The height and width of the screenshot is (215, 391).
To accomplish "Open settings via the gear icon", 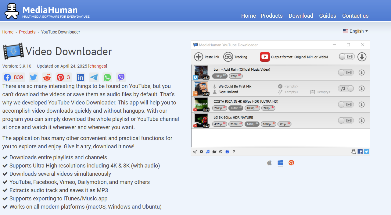I will tap(201, 152).
